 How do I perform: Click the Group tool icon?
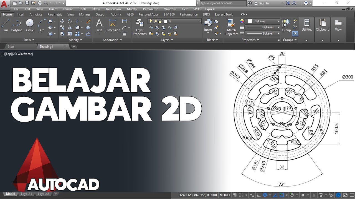(286, 25)
